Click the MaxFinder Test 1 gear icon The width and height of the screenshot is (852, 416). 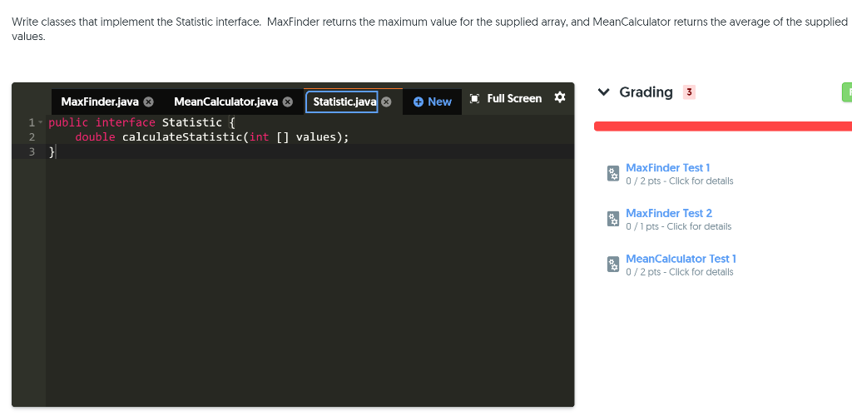(613, 174)
